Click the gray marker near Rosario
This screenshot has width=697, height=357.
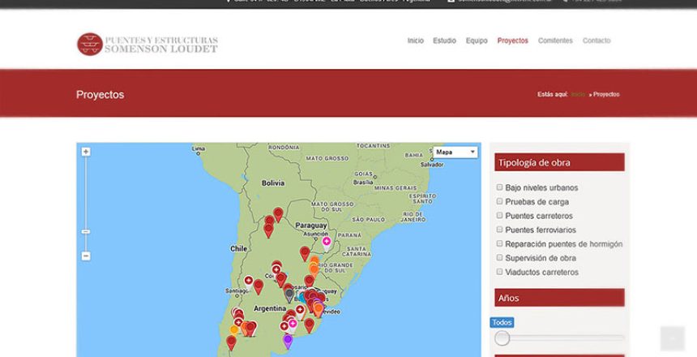(x=289, y=295)
